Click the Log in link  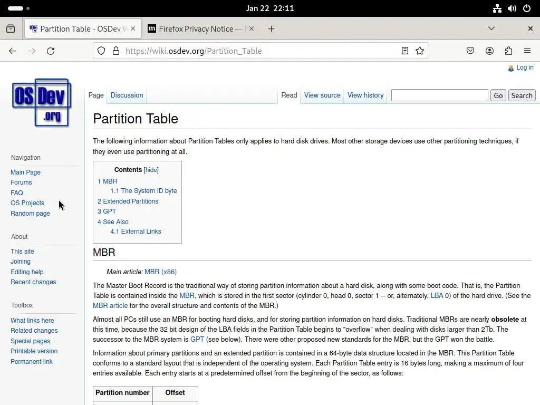click(x=525, y=67)
